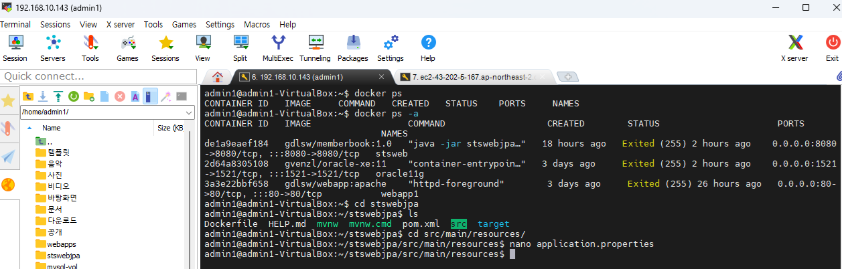Open the Games toolbar icon
Screen dimensions: 842x269
pyautogui.click(x=127, y=48)
